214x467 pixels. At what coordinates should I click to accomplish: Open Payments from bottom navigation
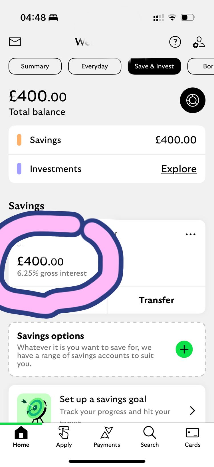[x=107, y=437]
